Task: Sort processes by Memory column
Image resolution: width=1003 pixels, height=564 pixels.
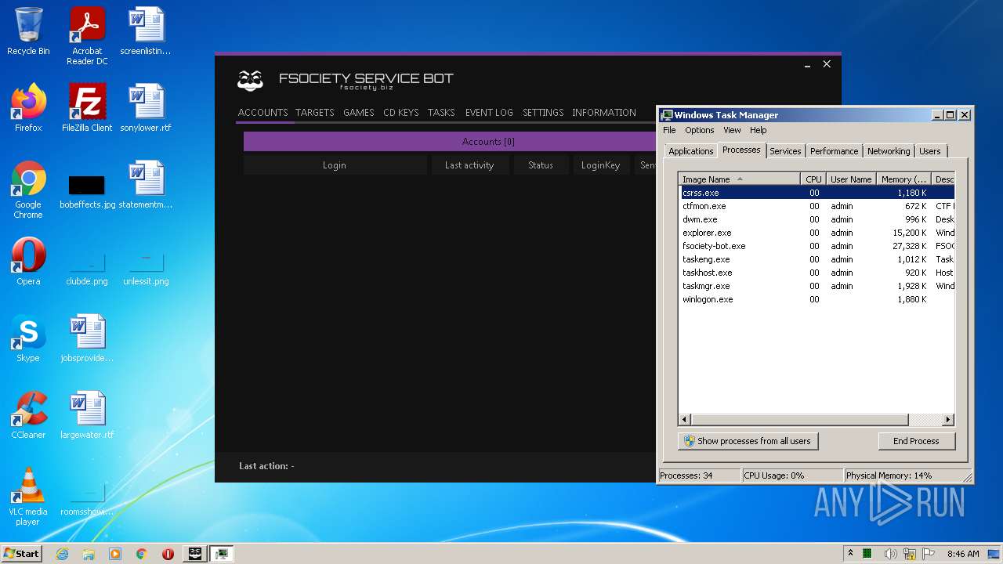Action: pyautogui.click(x=903, y=179)
